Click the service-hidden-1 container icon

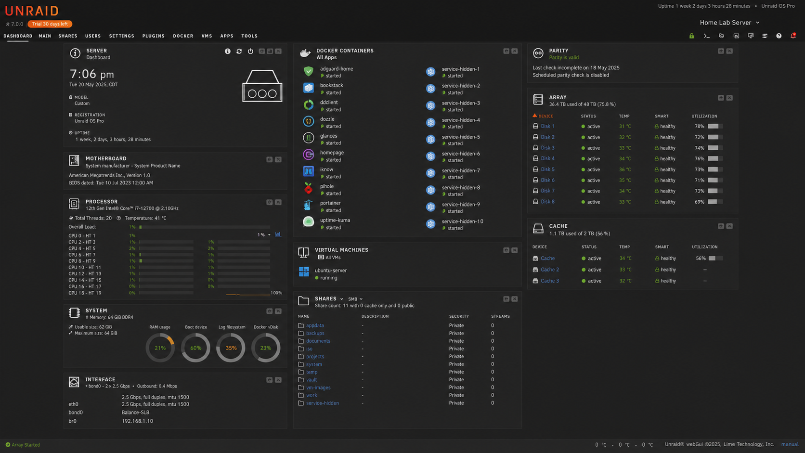click(x=431, y=72)
